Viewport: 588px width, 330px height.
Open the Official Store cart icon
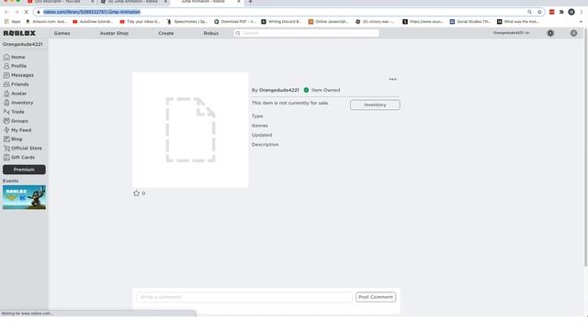point(6,148)
